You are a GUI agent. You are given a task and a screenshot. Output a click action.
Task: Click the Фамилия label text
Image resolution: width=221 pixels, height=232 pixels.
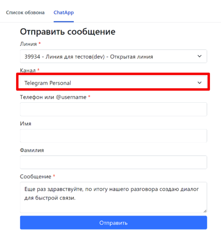(32, 150)
